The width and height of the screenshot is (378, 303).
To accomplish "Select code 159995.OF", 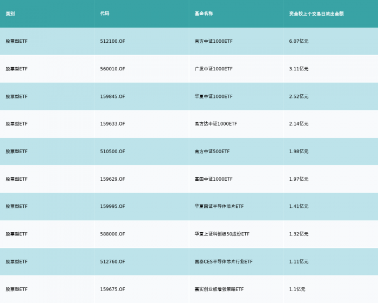I will (112, 206).
